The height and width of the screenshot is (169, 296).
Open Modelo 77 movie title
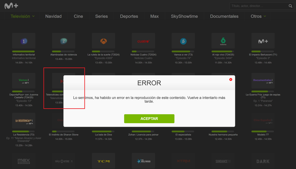[263, 134]
